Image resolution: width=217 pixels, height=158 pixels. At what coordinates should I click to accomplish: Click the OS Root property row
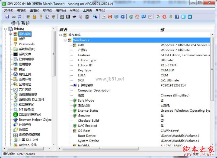click(x=141, y=131)
